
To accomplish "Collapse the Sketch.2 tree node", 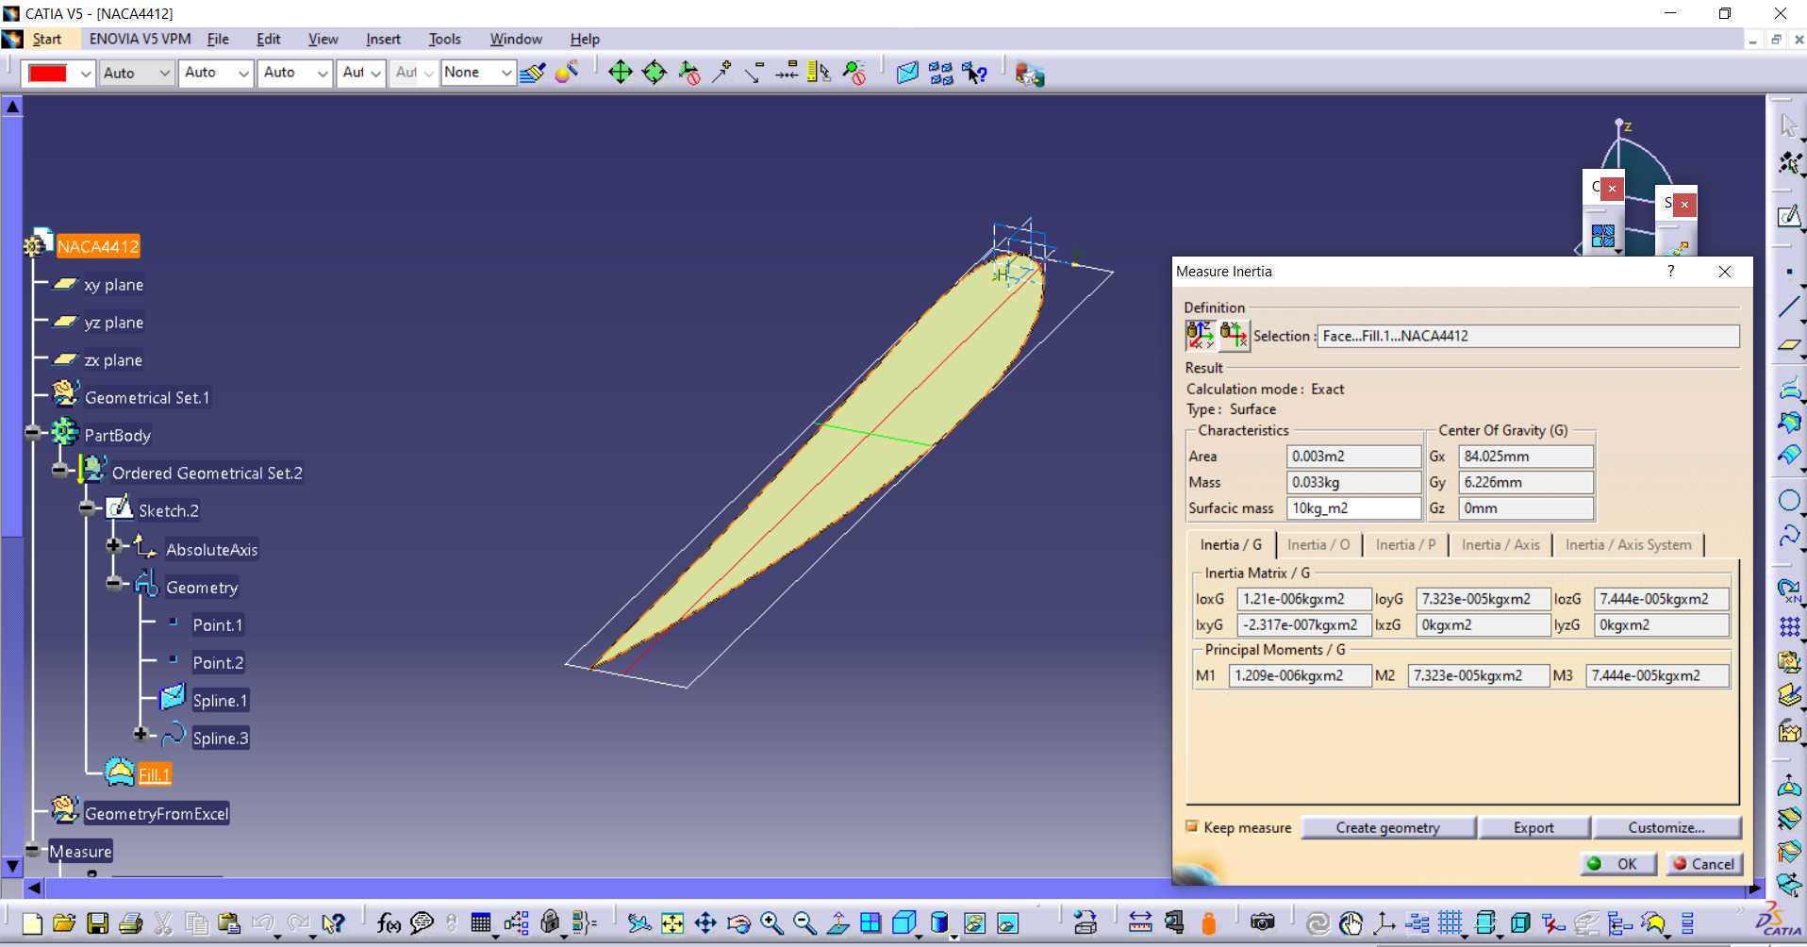I will click(87, 507).
